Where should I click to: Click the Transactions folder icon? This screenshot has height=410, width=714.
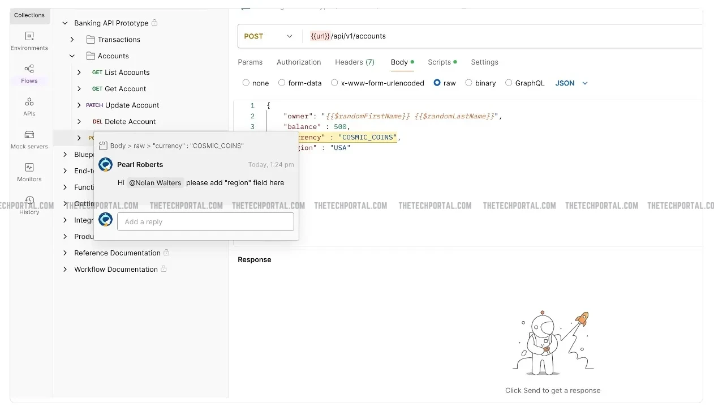(91, 40)
